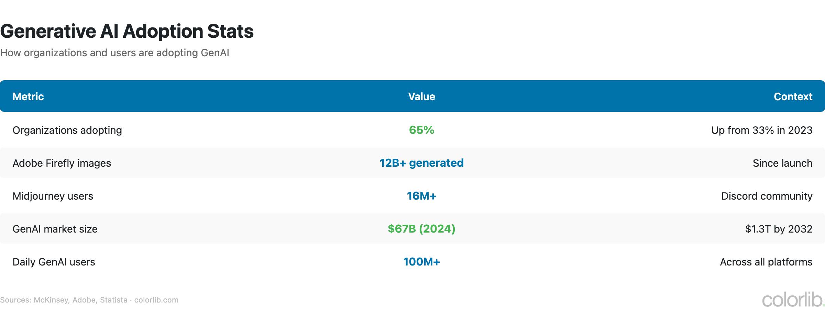Image resolution: width=825 pixels, height=319 pixels.
Task: Click the Sources colorlib.com footer text
Action: pyautogui.click(x=89, y=300)
